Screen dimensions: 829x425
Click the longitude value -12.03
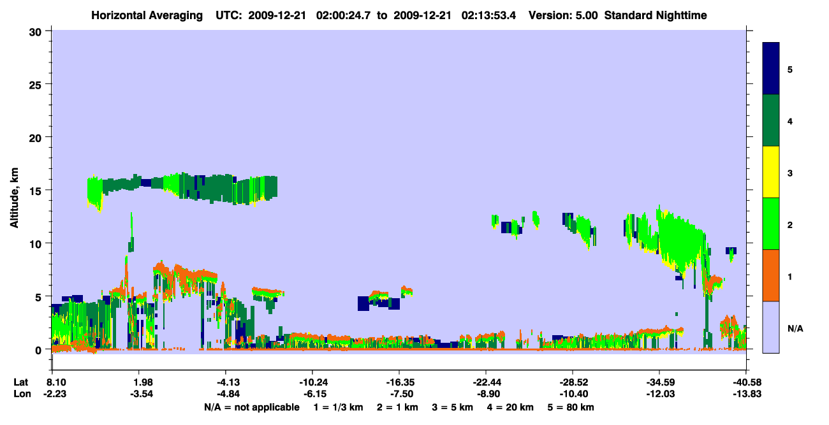coord(659,394)
